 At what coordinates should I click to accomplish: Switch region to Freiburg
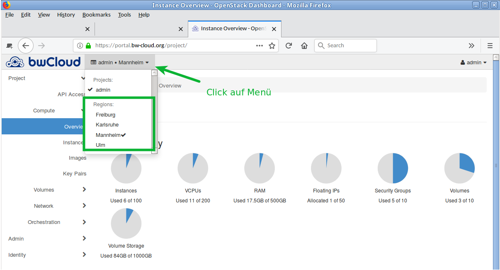[105, 114]
